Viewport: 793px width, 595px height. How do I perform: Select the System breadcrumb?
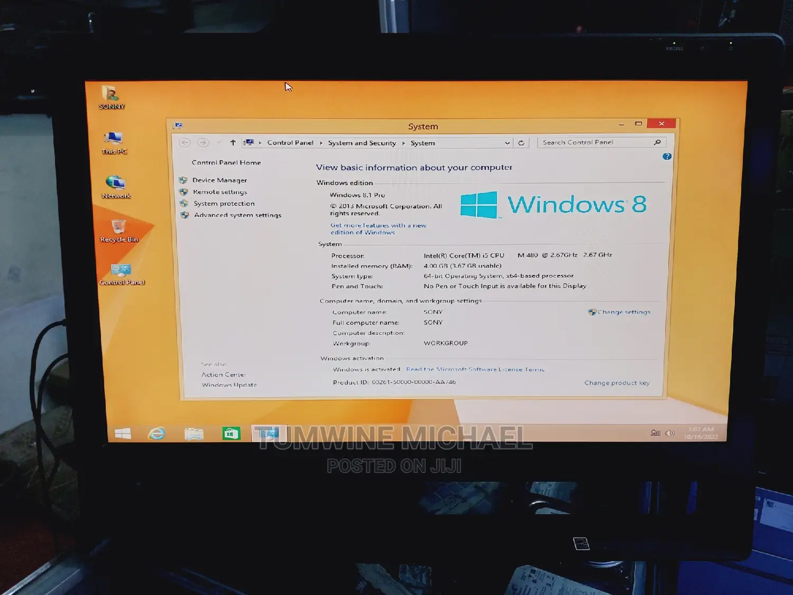click(422, 143)
